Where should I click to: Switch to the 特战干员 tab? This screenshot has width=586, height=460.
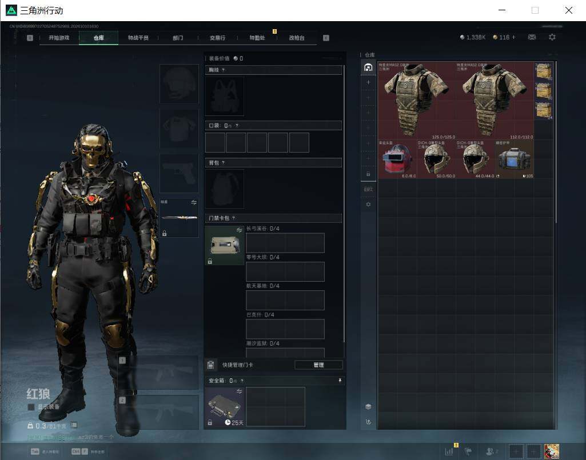coord(138,38)
